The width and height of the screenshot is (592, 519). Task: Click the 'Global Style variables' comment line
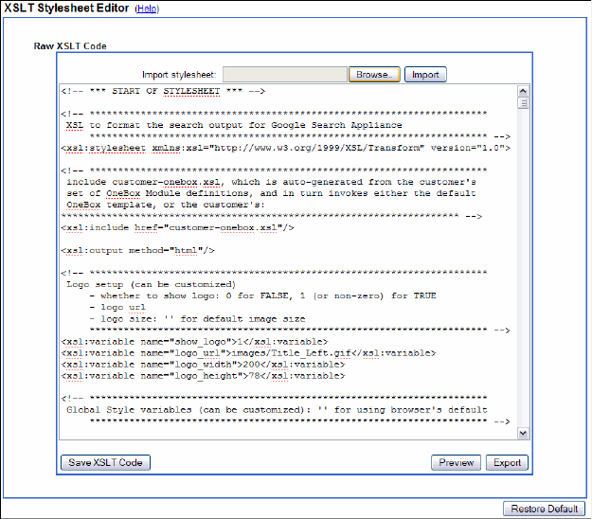point(277,410)
